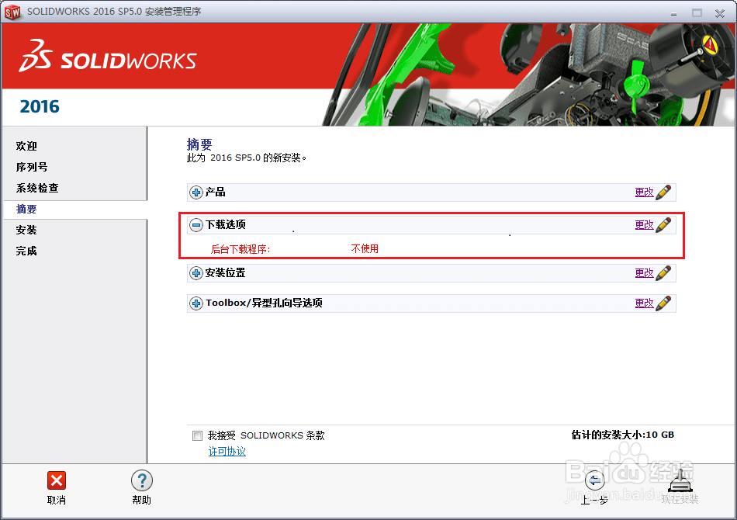Click the pencil icon in Toolbox row

click(663, 303)
